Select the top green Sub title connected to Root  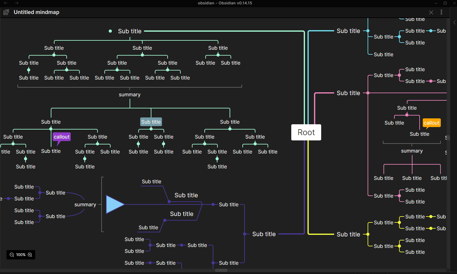pyautogui.click(x=130, y=31)
